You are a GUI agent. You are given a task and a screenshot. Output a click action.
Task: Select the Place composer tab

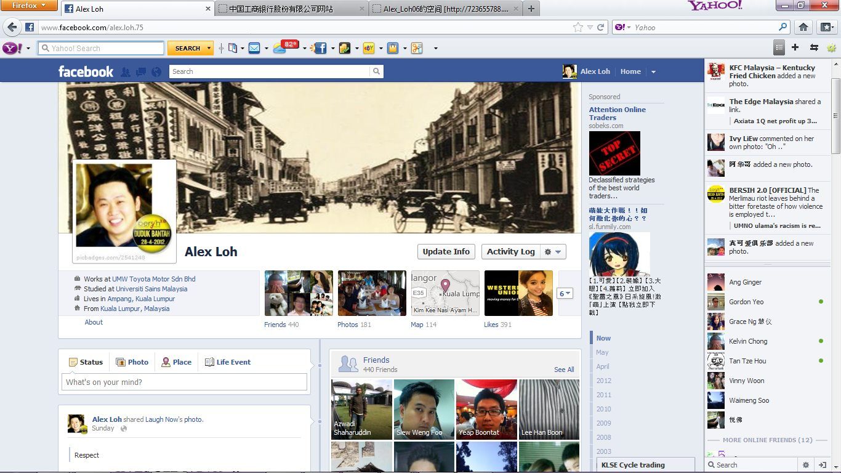[176, 362]
